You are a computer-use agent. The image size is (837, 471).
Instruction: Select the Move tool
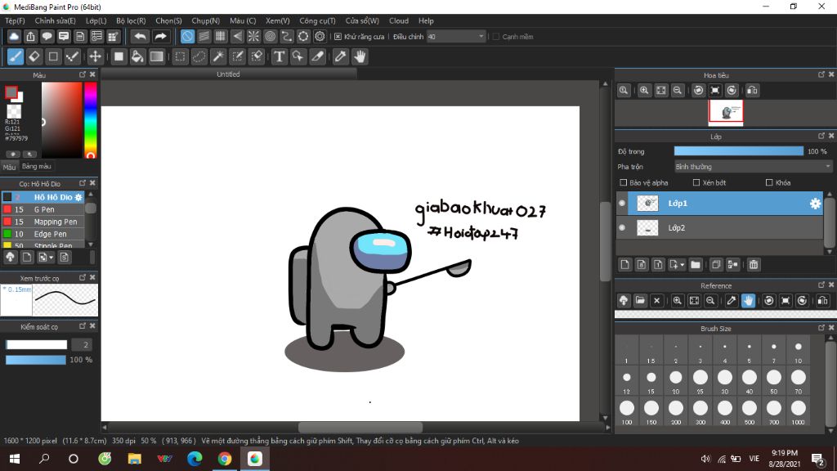[95, 56]
